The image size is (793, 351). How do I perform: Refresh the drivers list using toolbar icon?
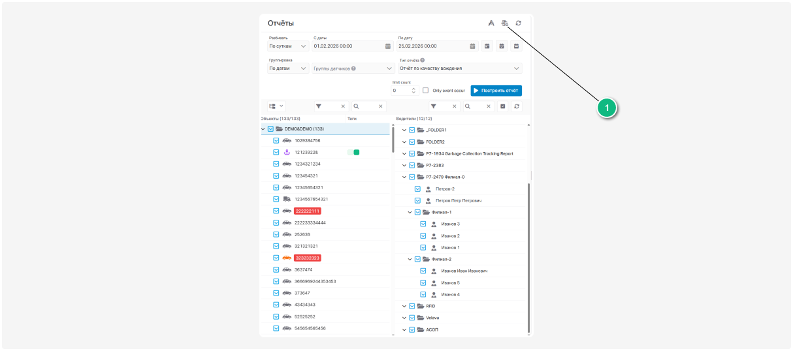pyautogui.click(x=516, y=106)
